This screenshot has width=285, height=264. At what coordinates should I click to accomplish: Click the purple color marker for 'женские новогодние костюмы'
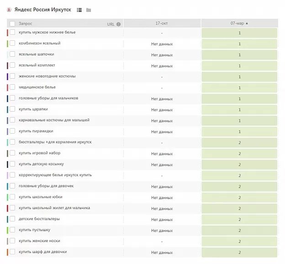[8, 76]
